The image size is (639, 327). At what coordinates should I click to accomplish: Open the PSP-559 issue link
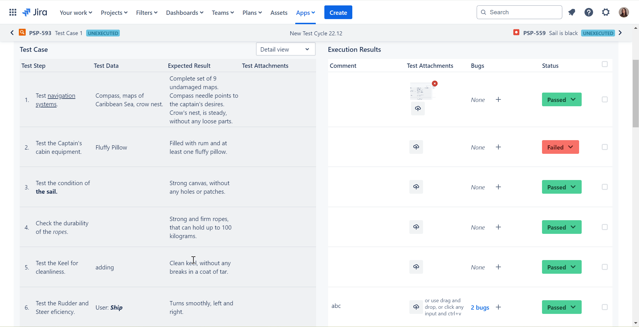[x=534, y=33]
